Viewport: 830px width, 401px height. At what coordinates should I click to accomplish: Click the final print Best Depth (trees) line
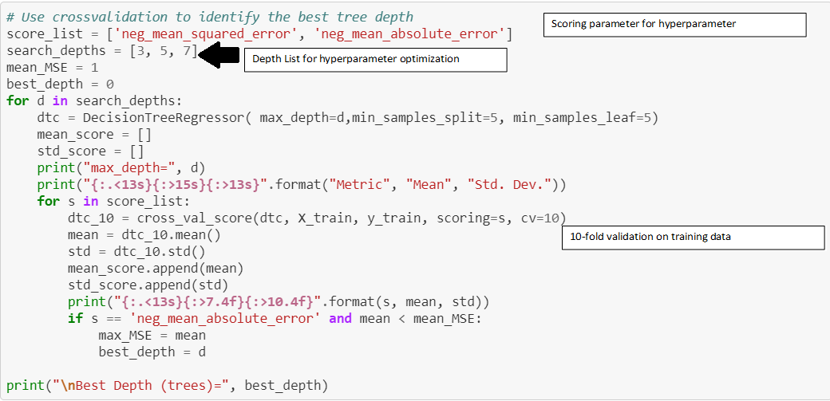coord(168,385)
